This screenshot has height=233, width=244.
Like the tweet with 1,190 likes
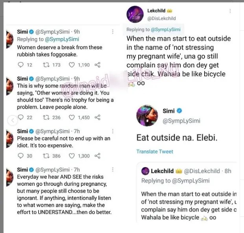pyautogui.click(x=72, y=65)
